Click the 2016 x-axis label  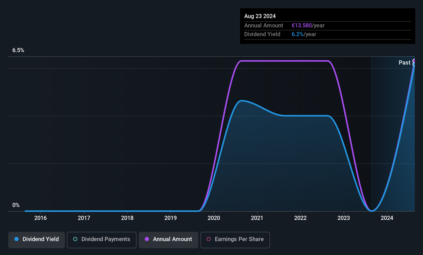click(40, 218)
